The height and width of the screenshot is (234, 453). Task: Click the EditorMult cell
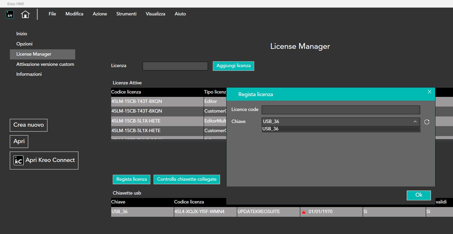pyautogui.click(x=215, y=121)
